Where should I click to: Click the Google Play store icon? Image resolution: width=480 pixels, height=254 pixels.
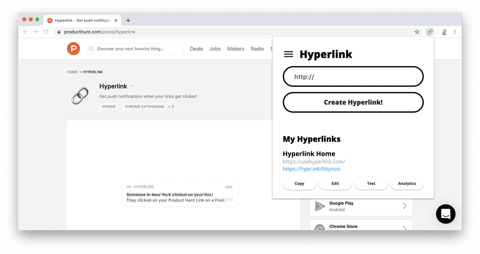tap(320, 206)
